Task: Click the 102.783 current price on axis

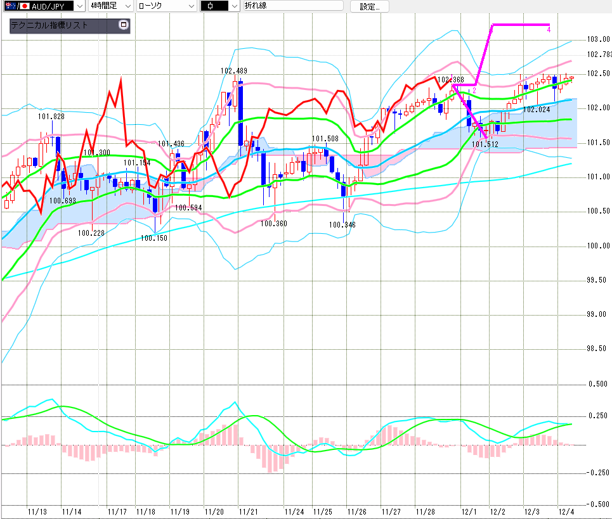Action: pyautogui.click(x=599, y=54)
